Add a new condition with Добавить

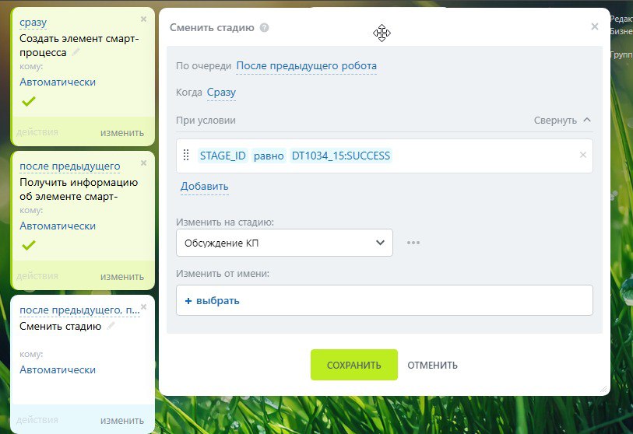pos(204,187)
